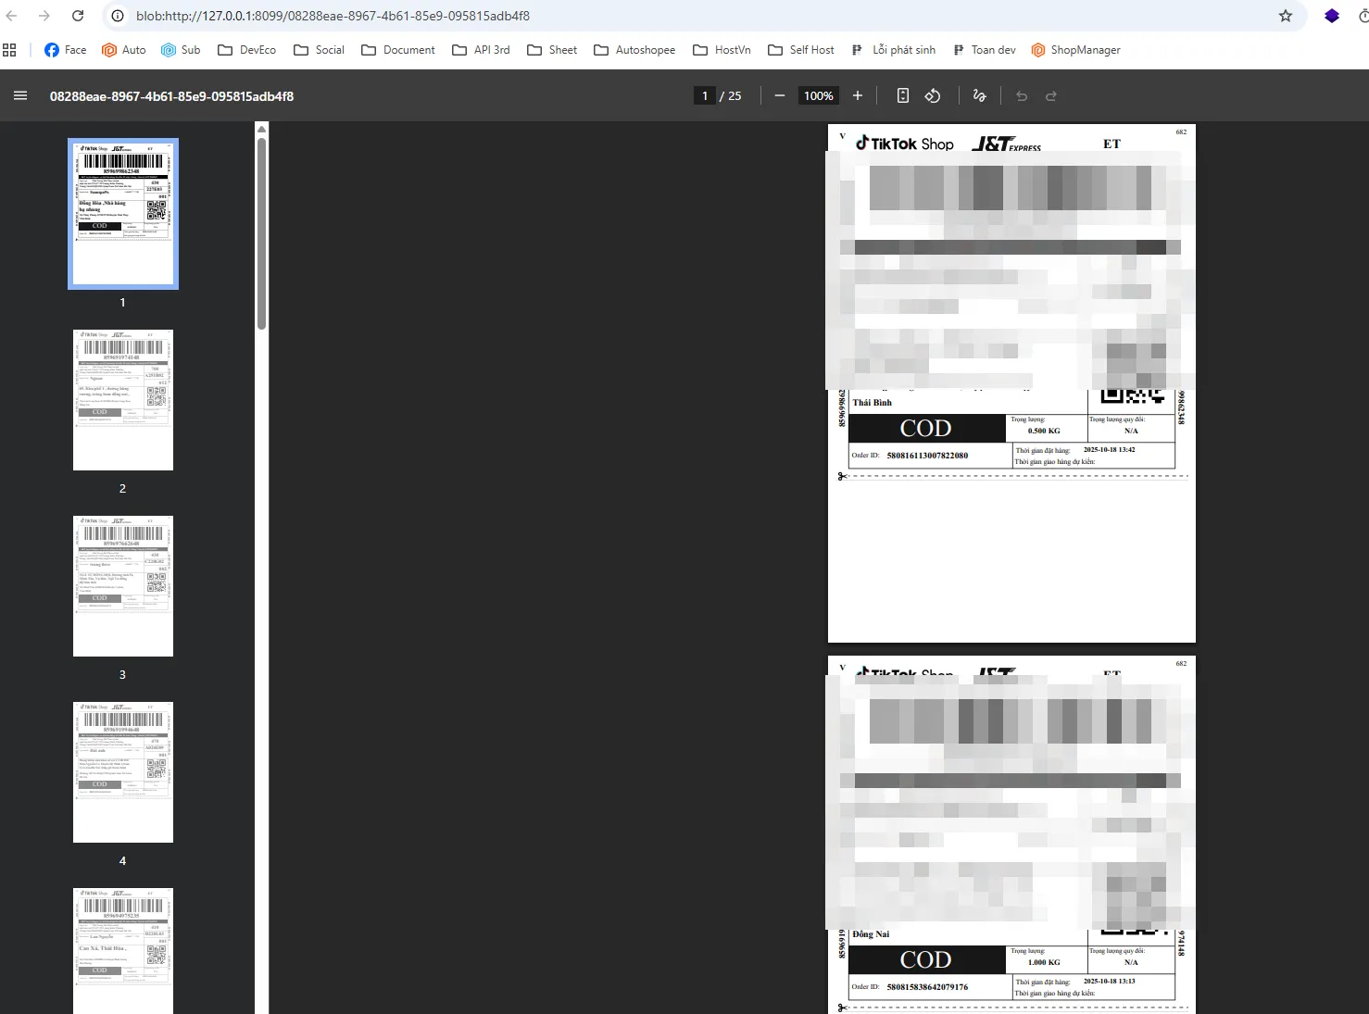The image size is (1369, 1014).
Task: Open the Lỗi phát sinh bookmark
Action: (x=894, y=50)
